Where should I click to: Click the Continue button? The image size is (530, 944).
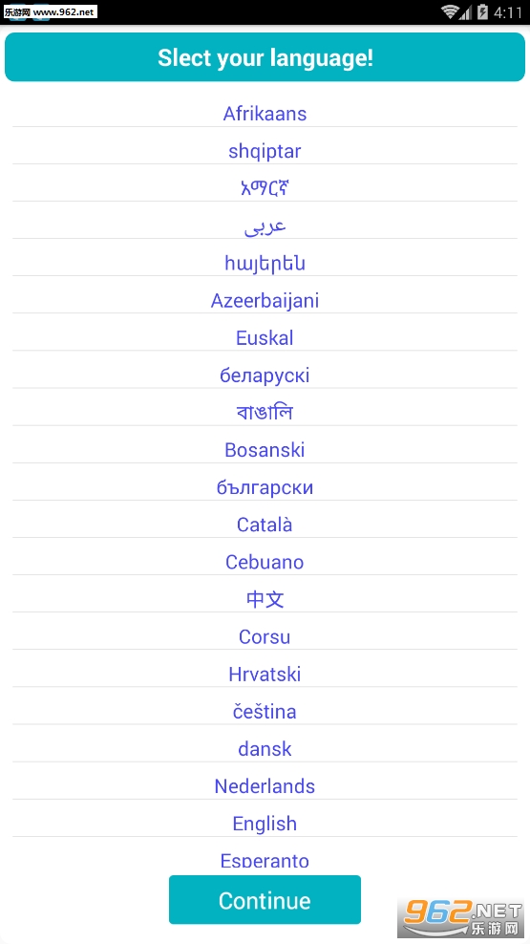(x=265, y=899)
